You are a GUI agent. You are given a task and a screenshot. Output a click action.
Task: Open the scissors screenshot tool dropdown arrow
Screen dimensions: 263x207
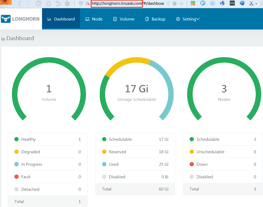tap(256, 4)
